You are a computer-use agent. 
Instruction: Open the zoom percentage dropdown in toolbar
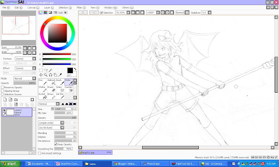click(x=128, y=13)
